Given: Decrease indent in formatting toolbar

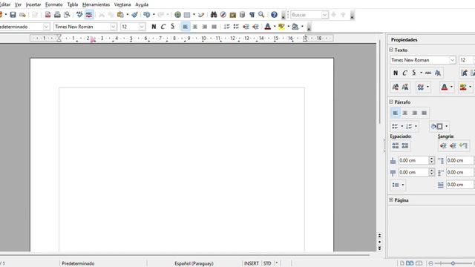Looking at the screenshot, I should point(246,27).
